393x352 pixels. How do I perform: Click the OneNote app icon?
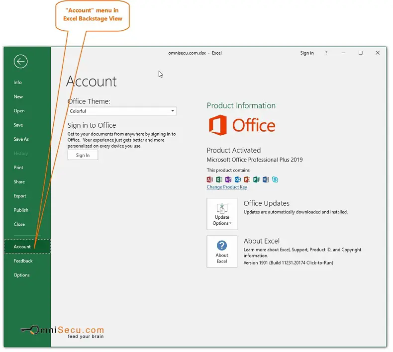[228, 179]
